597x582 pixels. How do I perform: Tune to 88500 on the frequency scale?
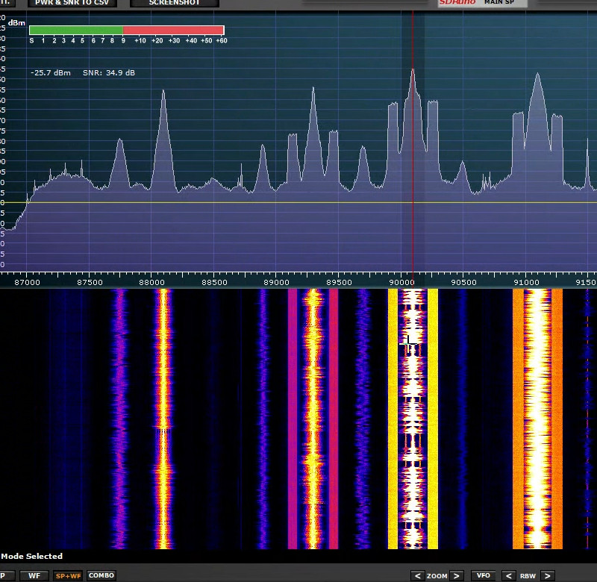tap(214, 283)
